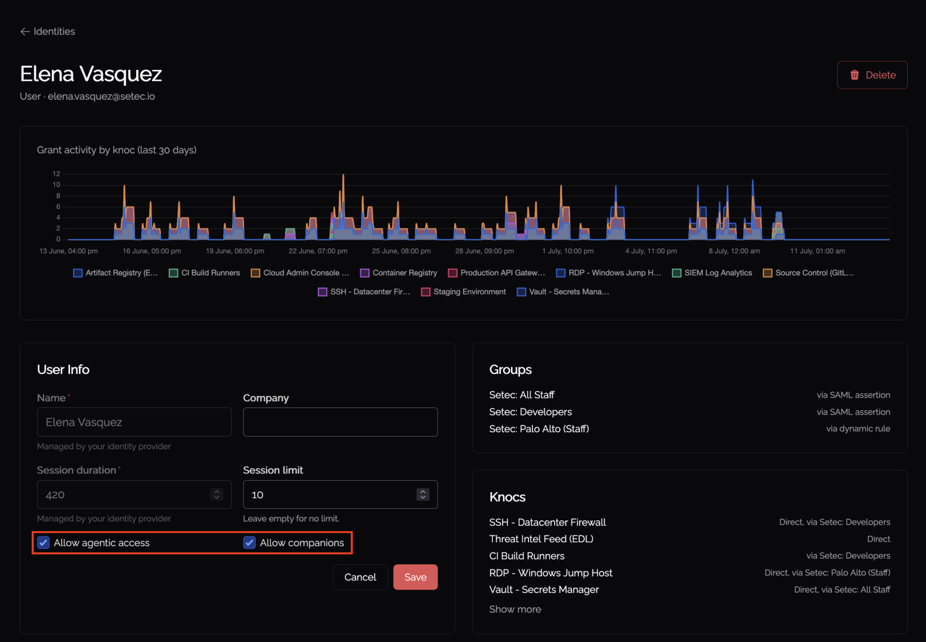Toggle Source Control legend swatch
Screen dimensions: 926x642
coord(767,273)
